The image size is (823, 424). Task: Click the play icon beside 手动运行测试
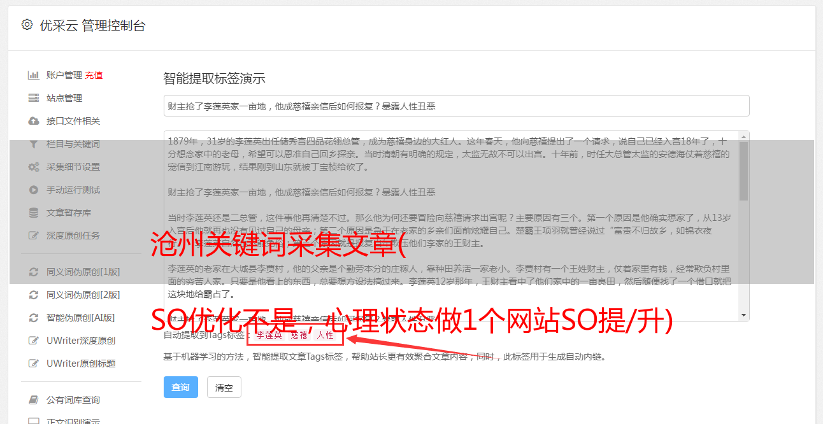point(34,190)
